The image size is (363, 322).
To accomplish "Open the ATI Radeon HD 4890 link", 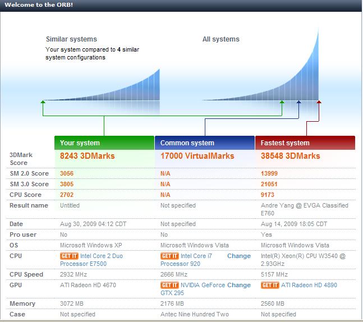I will [309, 285].
